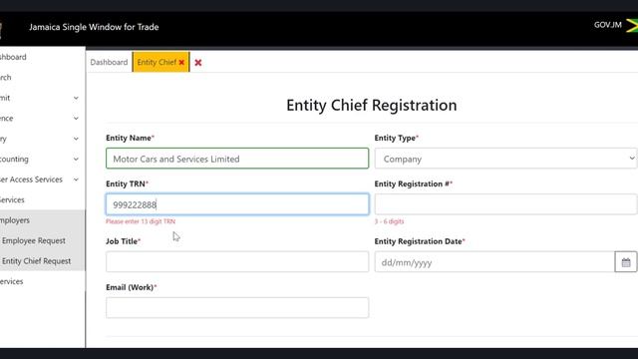The height and width of the screenshot is (359, 638).
Task: Click the Job Title input box
Action: [237, 261]
